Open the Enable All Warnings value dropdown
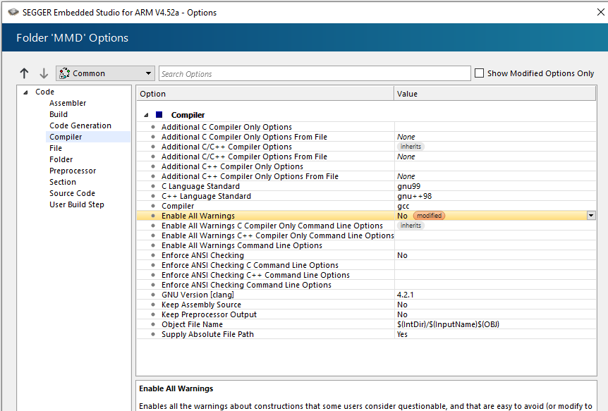The image size is (608, 411). point(591,216)
